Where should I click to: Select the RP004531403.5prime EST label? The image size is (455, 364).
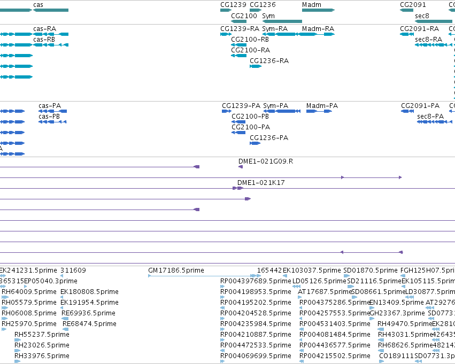pyautogui.click(x=335, y=324)
